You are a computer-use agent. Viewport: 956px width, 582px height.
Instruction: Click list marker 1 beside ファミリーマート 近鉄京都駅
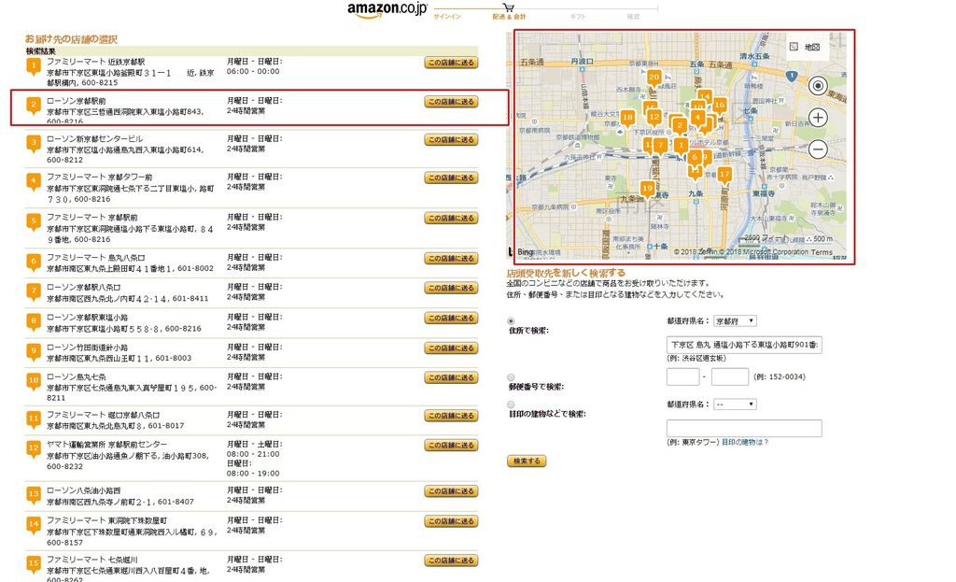[34, 66]
